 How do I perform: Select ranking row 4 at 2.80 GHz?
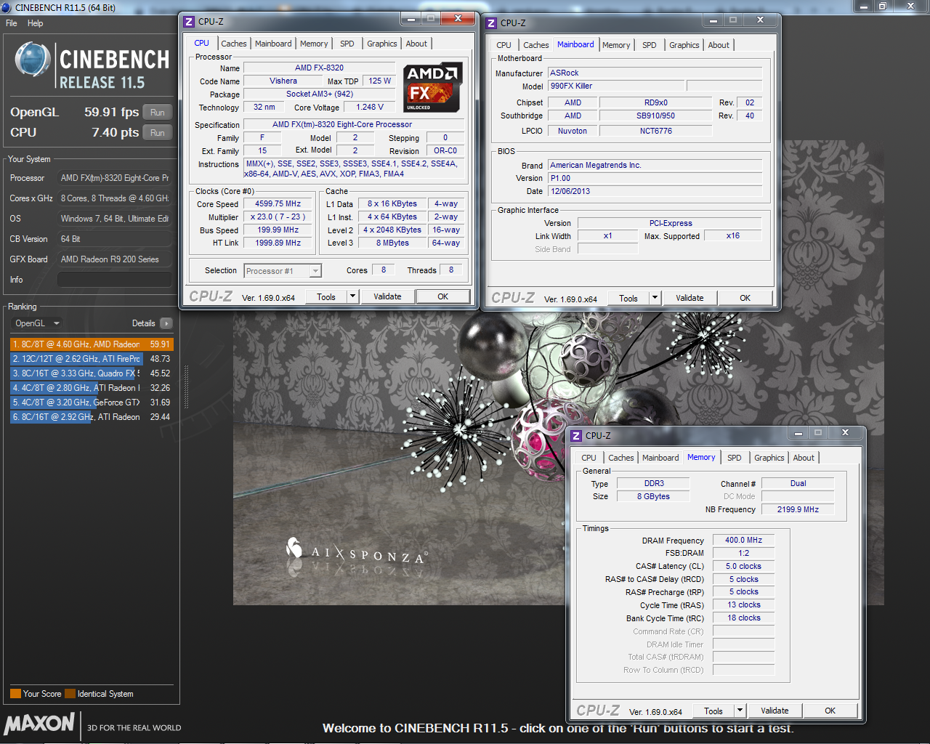[x=92, y=388]
